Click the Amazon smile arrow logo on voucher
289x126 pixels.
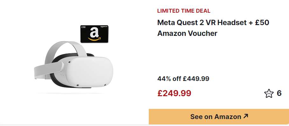pyautogui.click(x=94, y=39)
